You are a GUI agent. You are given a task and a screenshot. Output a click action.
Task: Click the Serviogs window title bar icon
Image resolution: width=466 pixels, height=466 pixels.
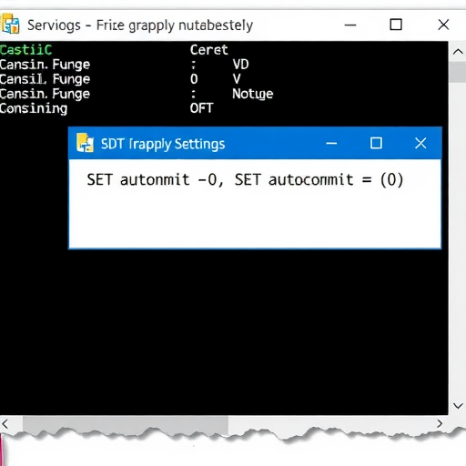pos(10,25)
